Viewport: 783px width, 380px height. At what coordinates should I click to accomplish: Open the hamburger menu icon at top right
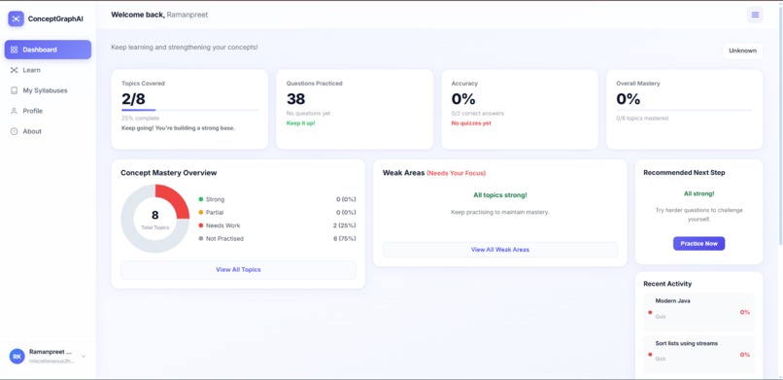(755, 15)
